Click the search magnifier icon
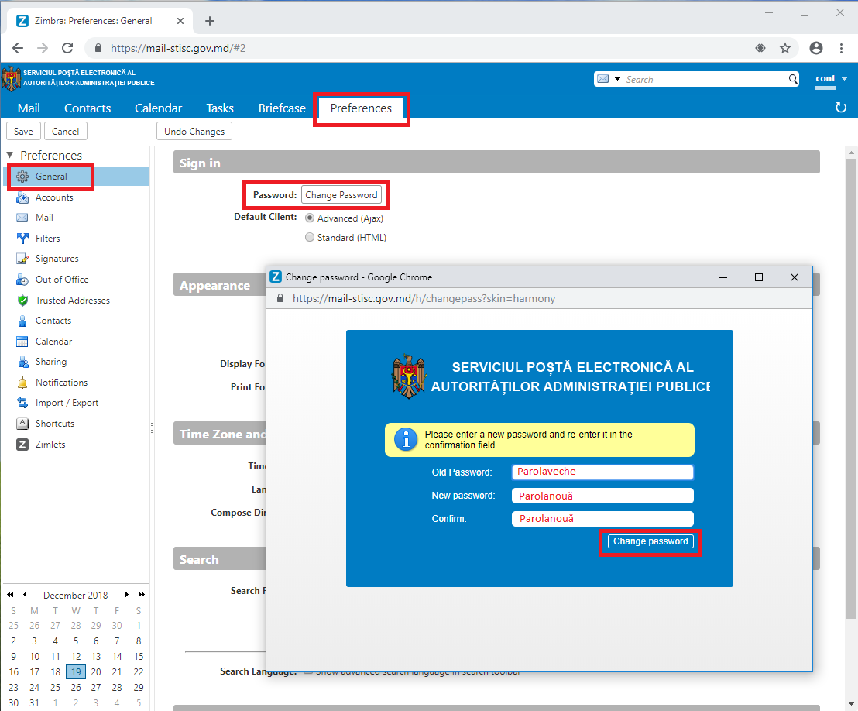 click(x=793, y=79)
